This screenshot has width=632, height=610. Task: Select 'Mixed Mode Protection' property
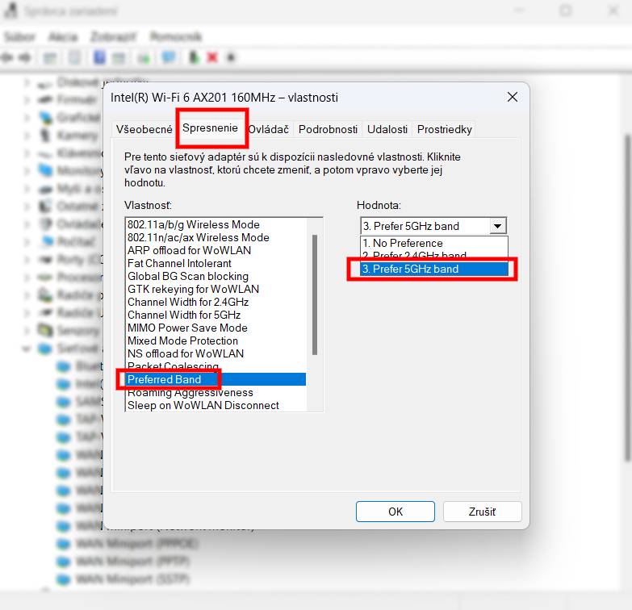pos(216,341)
